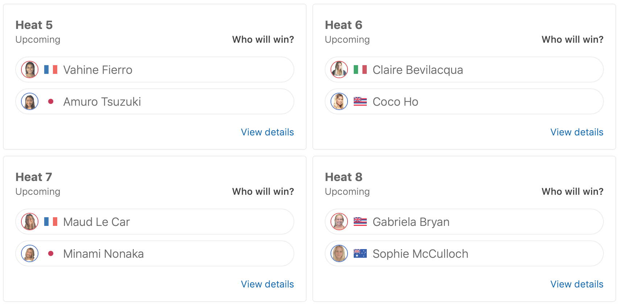Click the Australian flag beside Sophie McCulloch

point(360,253)
